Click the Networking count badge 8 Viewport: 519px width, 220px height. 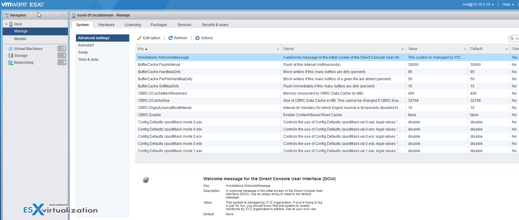pos(62,62)
